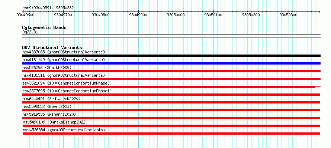
Task: Click the chr9:93049591..93050382 region label
Action: (48, 8)
